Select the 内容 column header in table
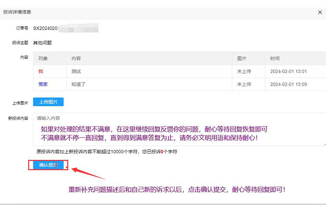This screenshot has height=209, width=326. pyautogui.click(x=76, y=58)
